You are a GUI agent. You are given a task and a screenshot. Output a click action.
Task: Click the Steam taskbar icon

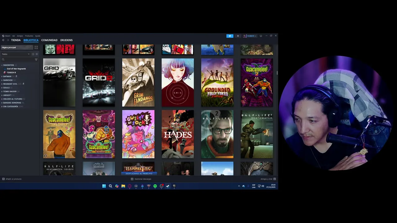point(168,186)
